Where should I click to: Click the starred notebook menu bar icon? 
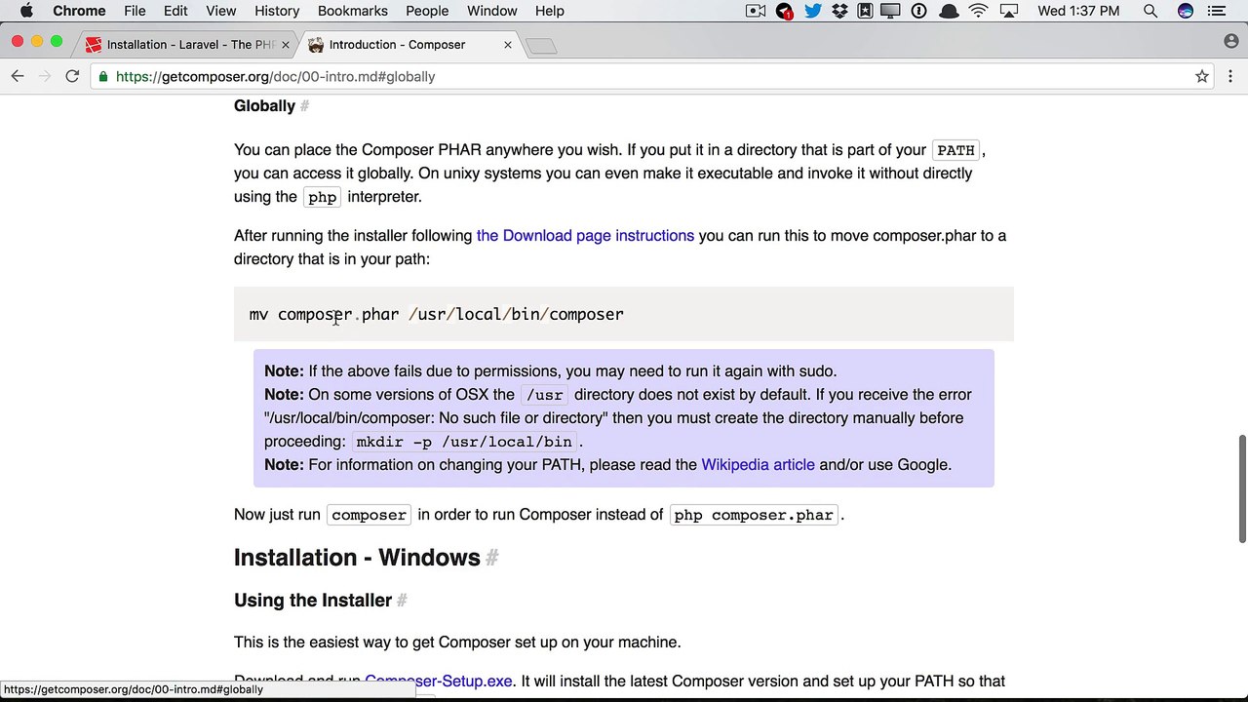[x=865, y=11]
